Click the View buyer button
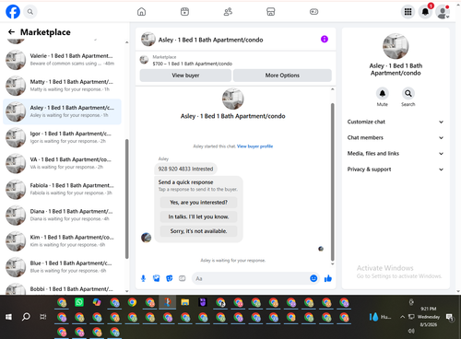The height and width of the screenshot is (339, 461). tap(185, 76)
